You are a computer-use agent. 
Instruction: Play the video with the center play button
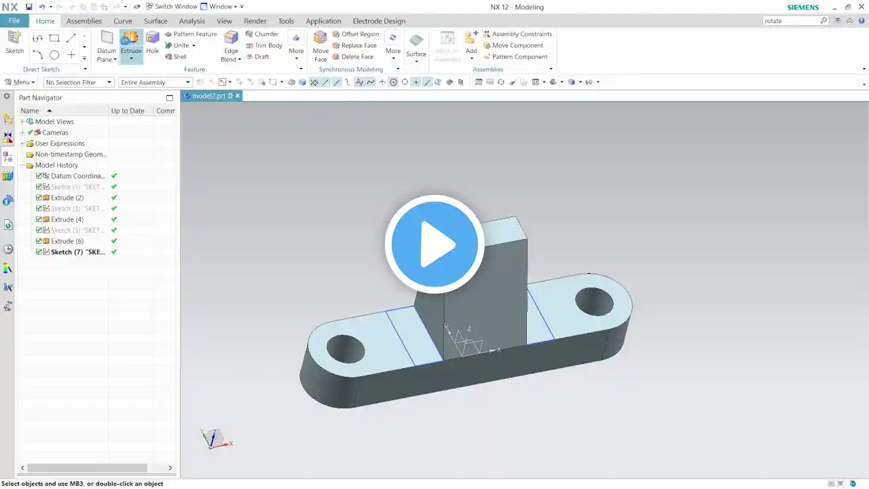click(x=434, y=244)
